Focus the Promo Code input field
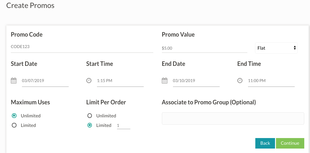Image resolution: width=310 pixels, height=153 pixels. pos(82,47)
